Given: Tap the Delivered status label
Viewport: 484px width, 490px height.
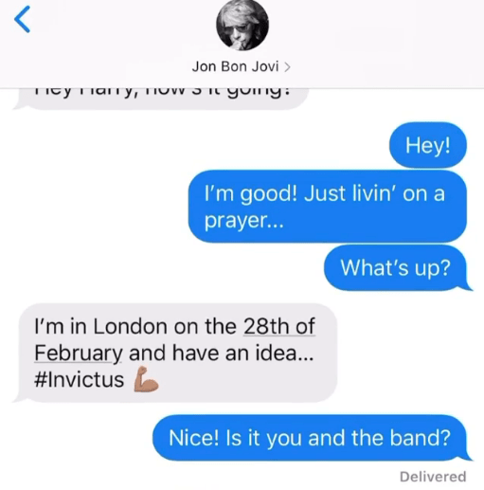Looking at the screenshot, I should coord(433,477).
